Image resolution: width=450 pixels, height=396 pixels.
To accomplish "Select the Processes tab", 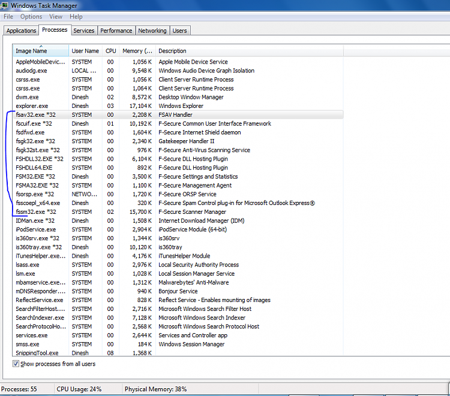I will click(55, 30).
